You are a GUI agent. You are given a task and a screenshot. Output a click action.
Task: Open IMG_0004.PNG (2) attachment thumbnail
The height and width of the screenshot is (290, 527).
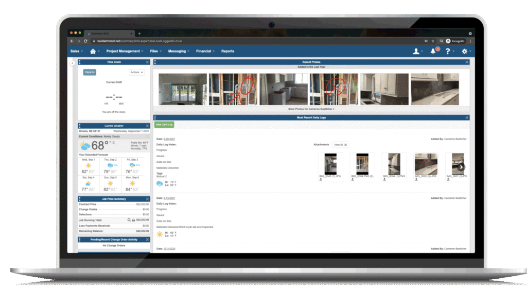[x=362, y=163]
